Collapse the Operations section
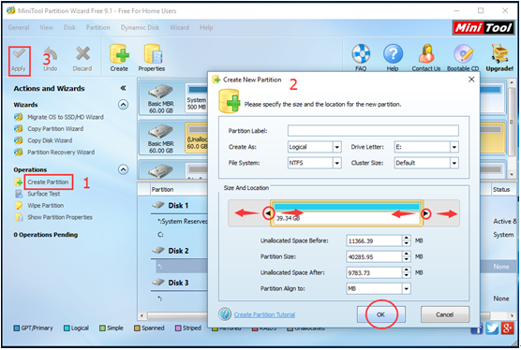Viewport: 521px width, 350px height. (123, 170)
